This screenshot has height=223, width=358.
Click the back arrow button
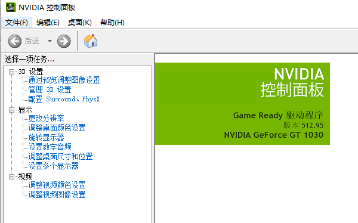[x=14, y=41]
